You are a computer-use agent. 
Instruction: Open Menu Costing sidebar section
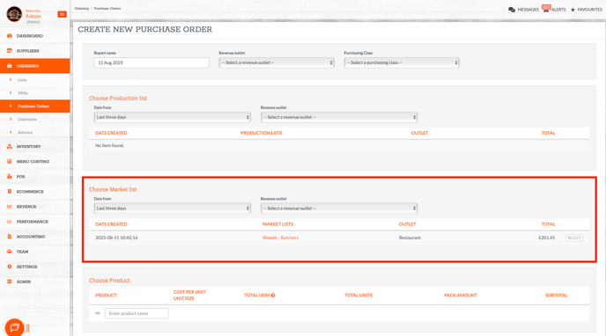pos(33,162)
